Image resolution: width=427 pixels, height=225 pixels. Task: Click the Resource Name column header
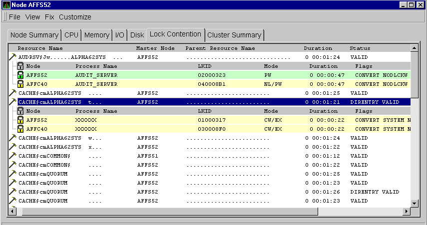tap(40, 48)
